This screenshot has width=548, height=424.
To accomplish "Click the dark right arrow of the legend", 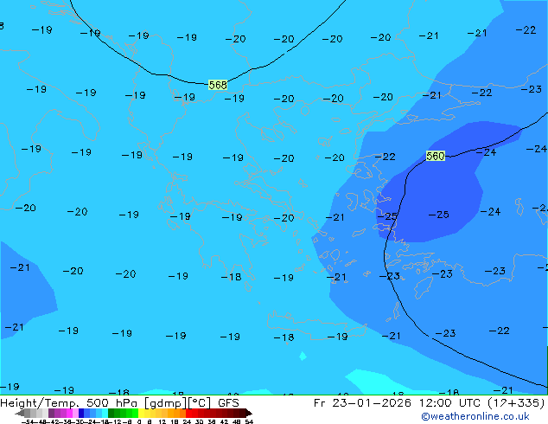I will coord(249,413).
